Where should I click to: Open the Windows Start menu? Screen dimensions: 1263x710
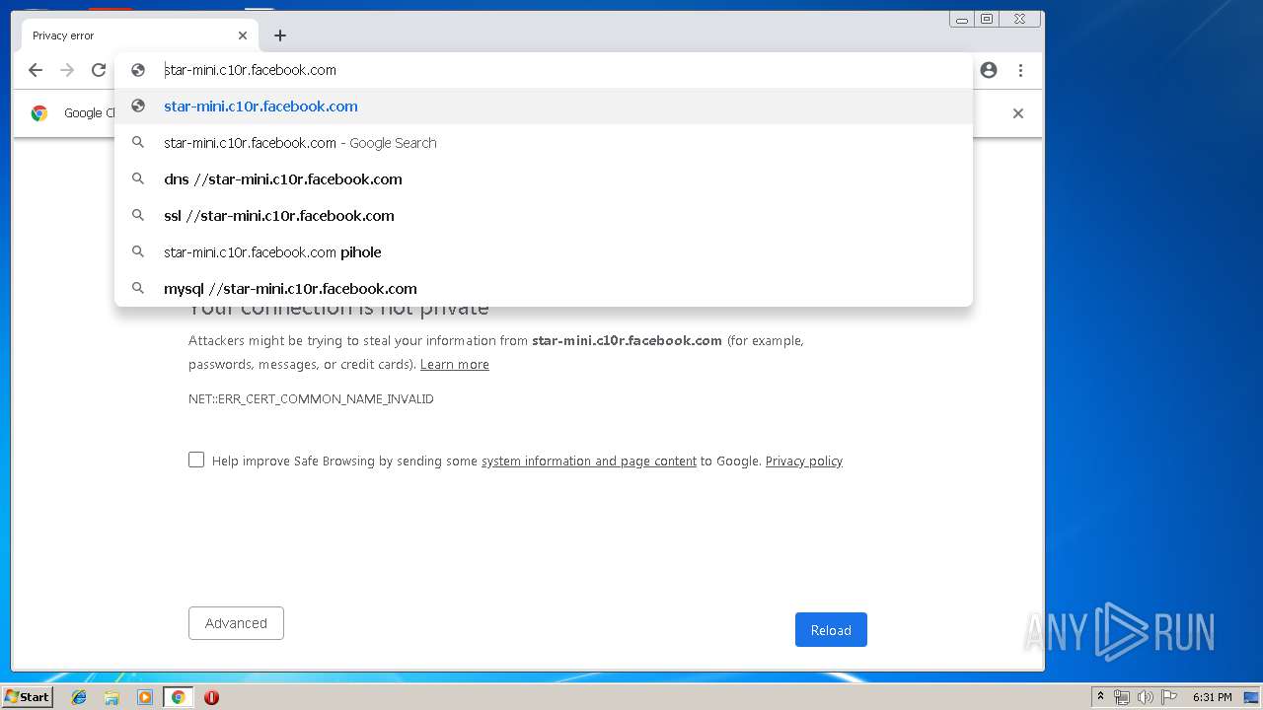[x=27, y=697]
